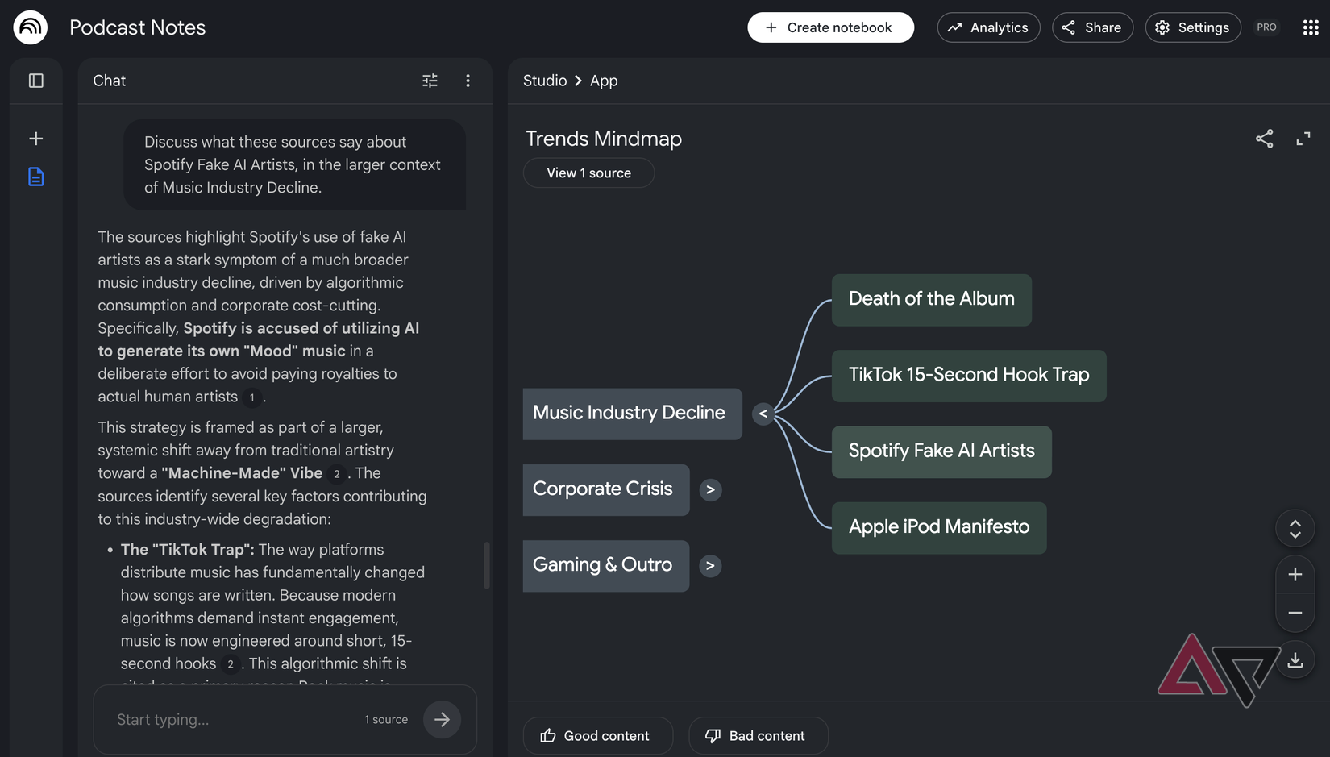
Task: Open the blue document icon in sidebar
Action: click(x=36, y=177)
